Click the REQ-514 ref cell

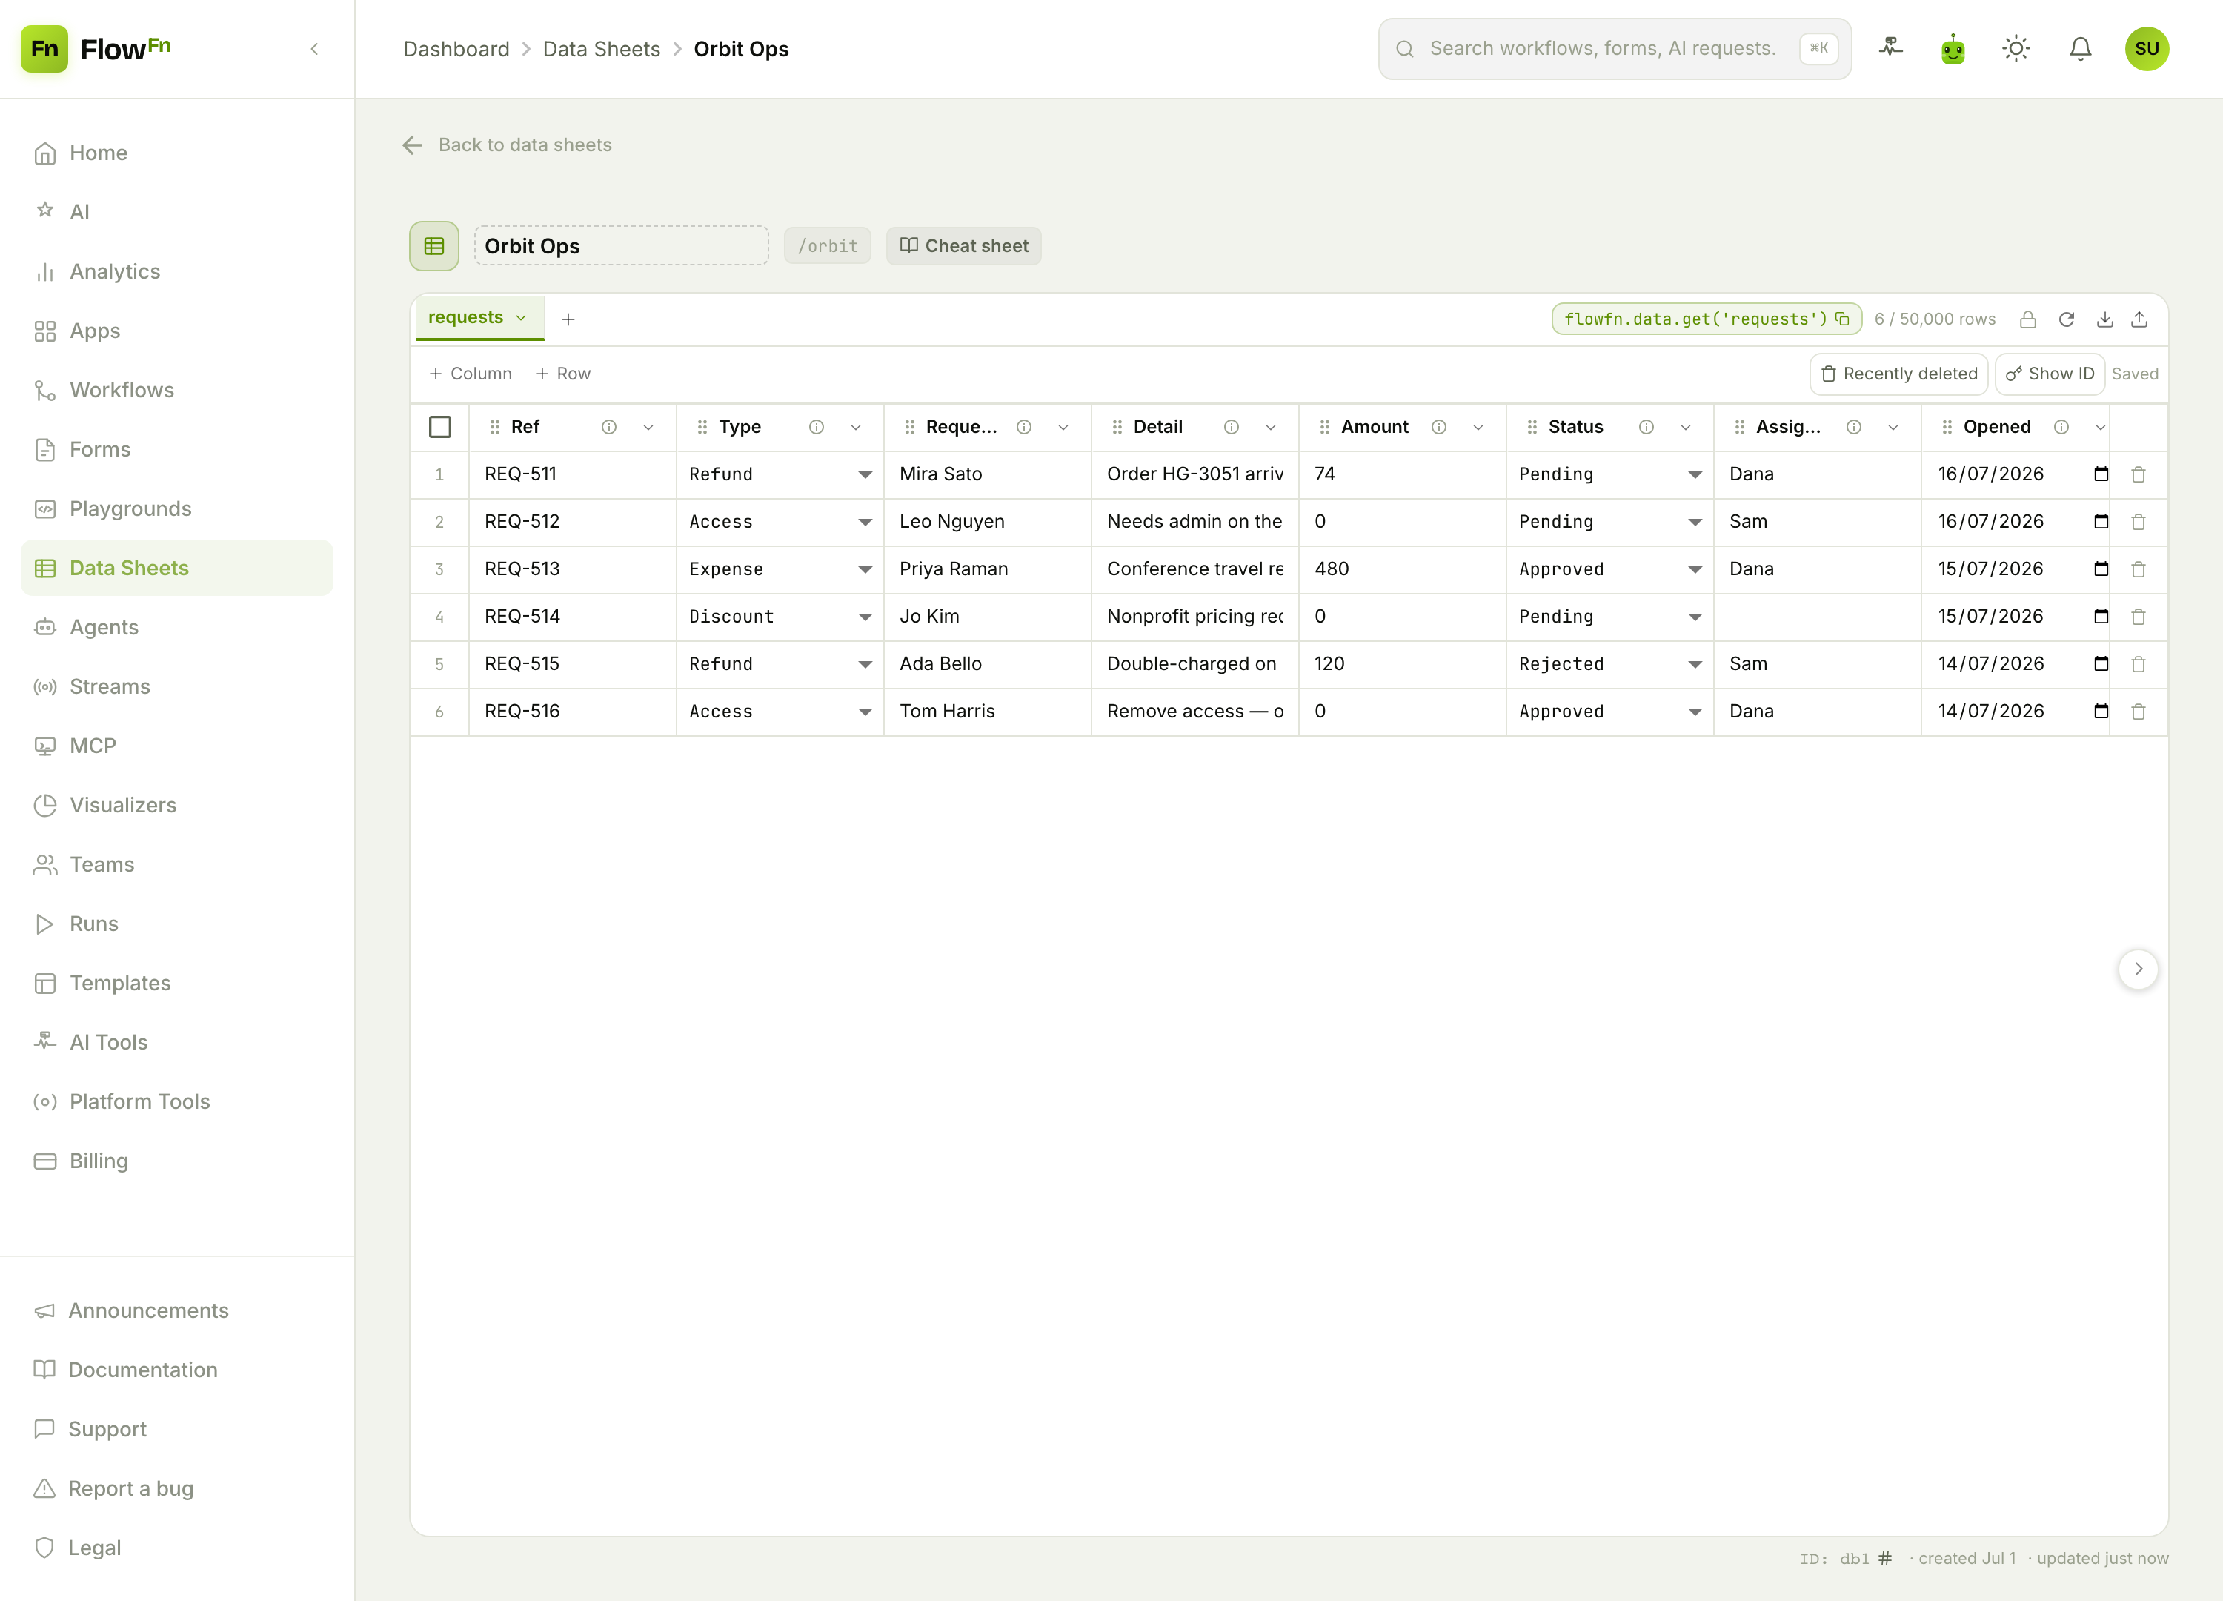pyautogui.click(x=572, y=617)
